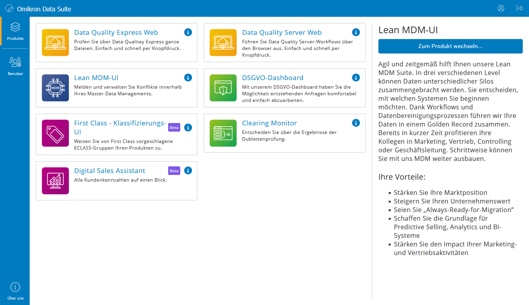Screen dimensions: 529x305
Task: Show info for Data Quality Server Web
Action: tap(356, 32)
